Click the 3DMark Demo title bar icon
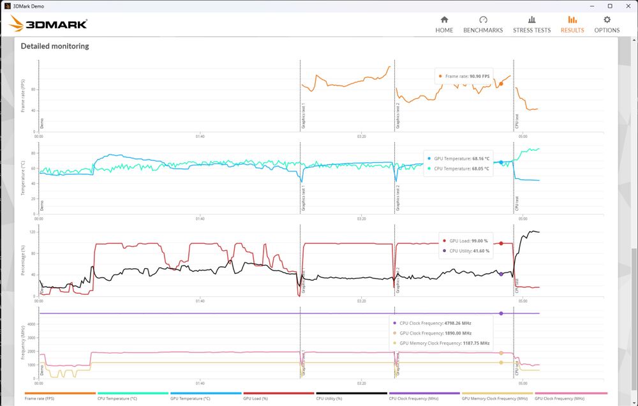The width and height of the screenshot is (638, 406). 7,6
